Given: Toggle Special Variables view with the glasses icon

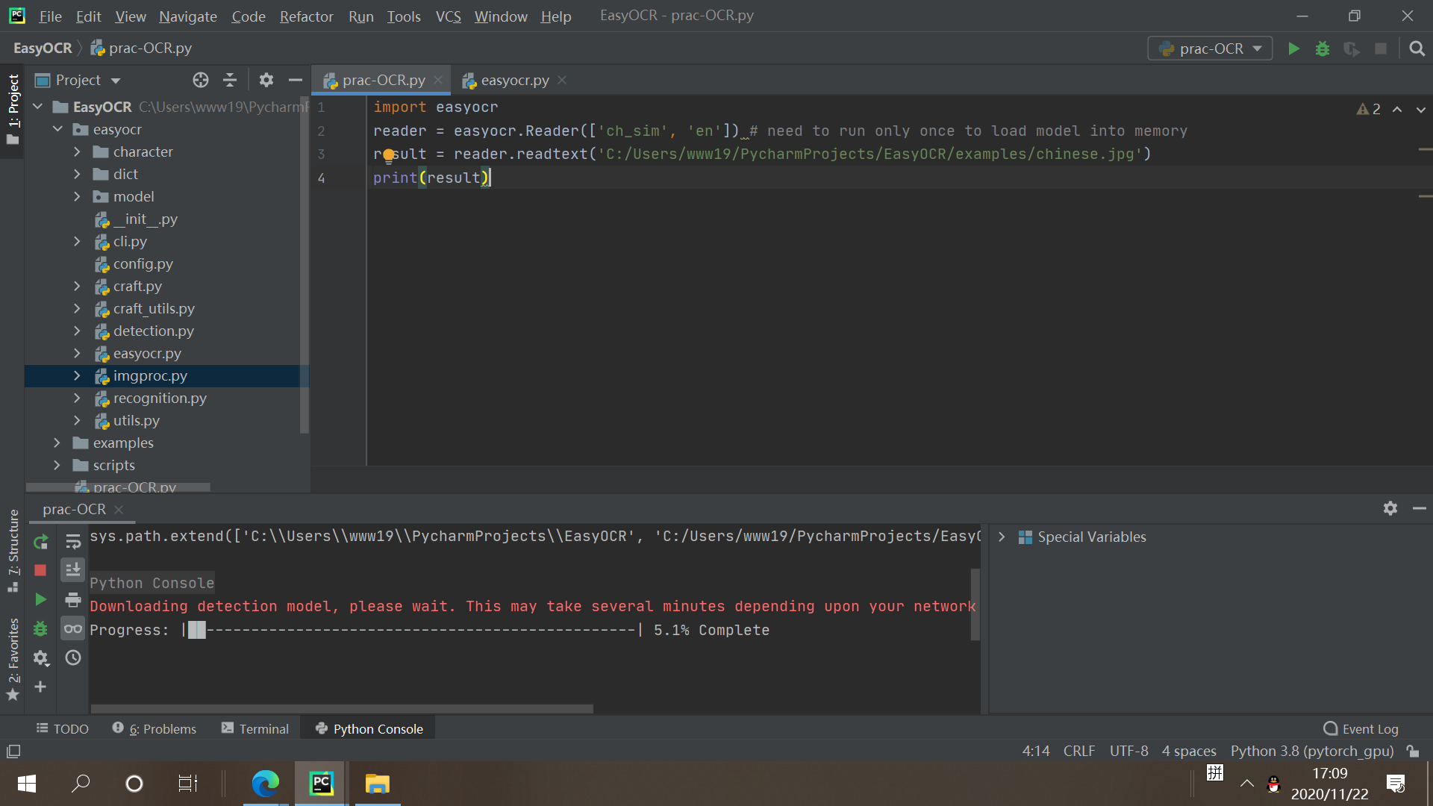Looking at the screenshot, I should pyautogui.click(x=72, y=628).
